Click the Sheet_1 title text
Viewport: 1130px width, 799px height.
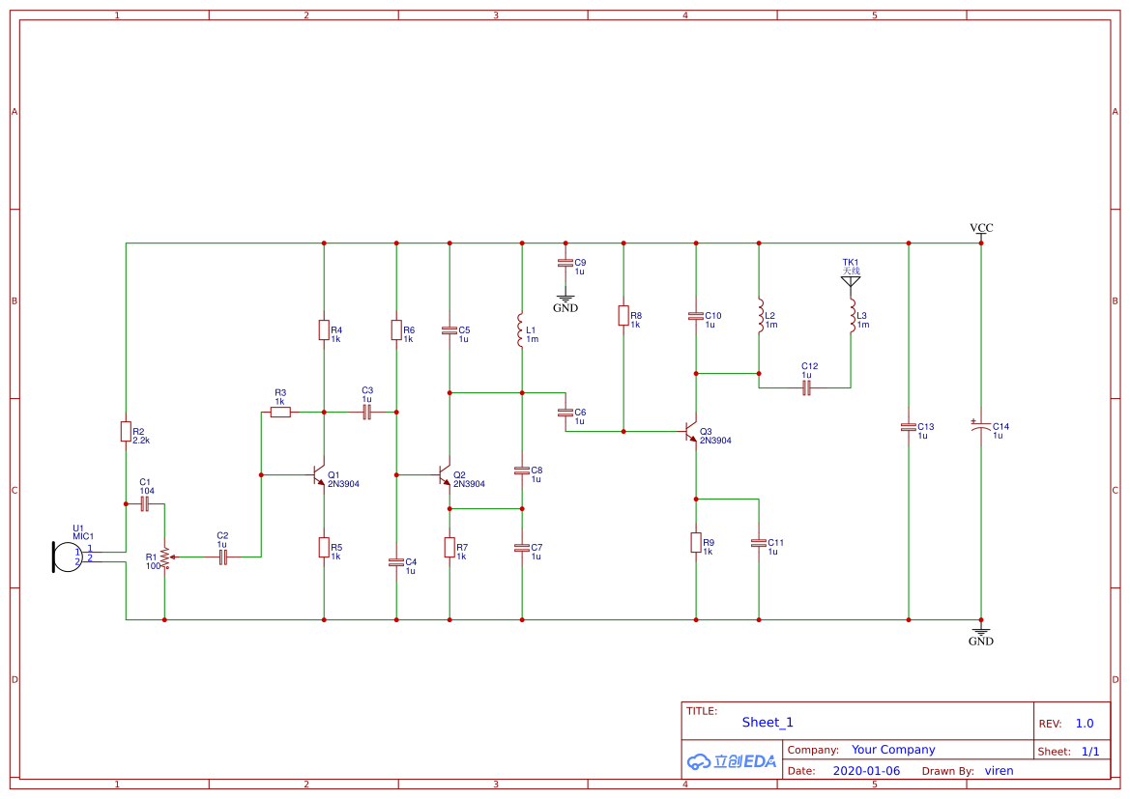[x=768, y=722]
